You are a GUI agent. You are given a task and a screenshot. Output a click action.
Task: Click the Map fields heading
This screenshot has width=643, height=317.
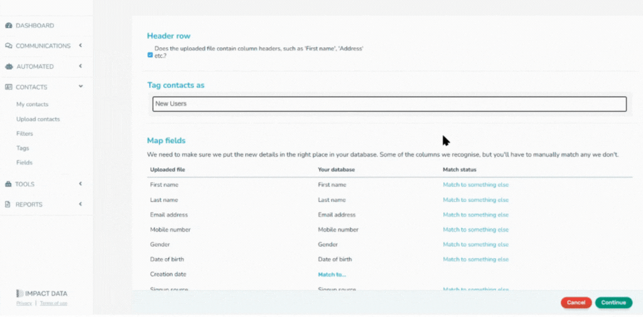(166, 141)
